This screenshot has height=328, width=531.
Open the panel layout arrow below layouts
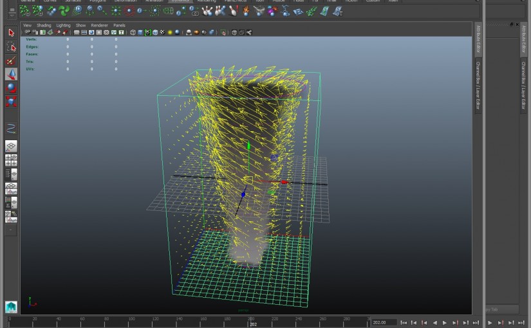(x=11, y=230)
